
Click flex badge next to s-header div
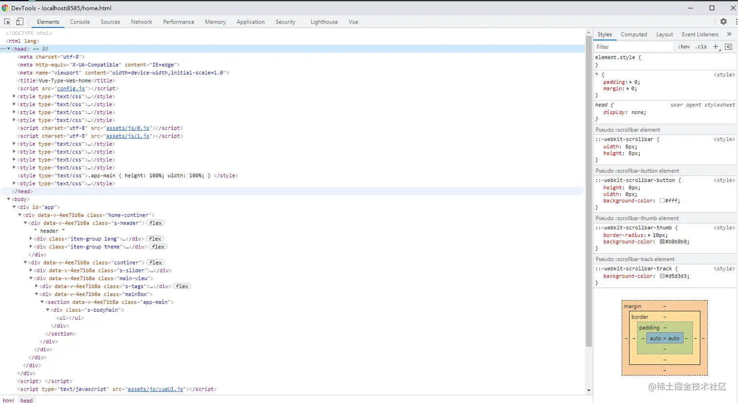[x=156, y=223]
